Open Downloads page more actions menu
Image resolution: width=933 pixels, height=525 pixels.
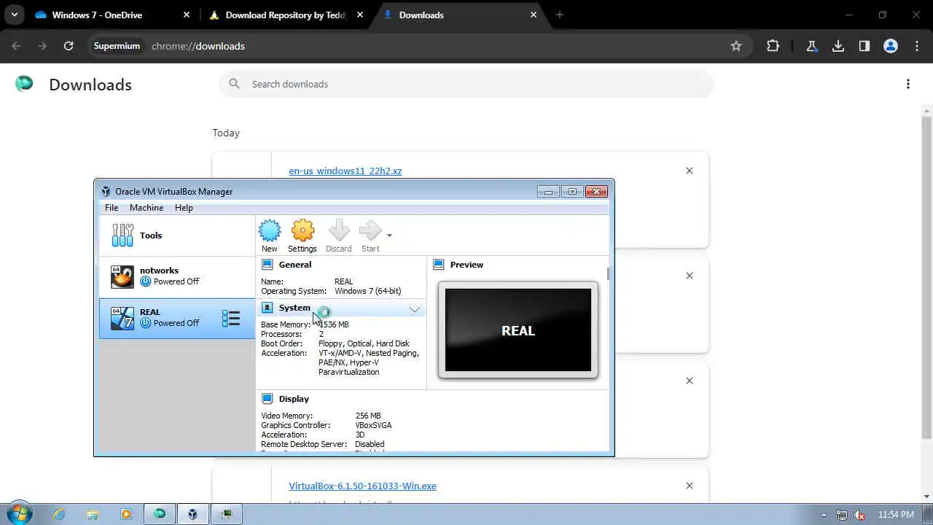coord(908,84)
